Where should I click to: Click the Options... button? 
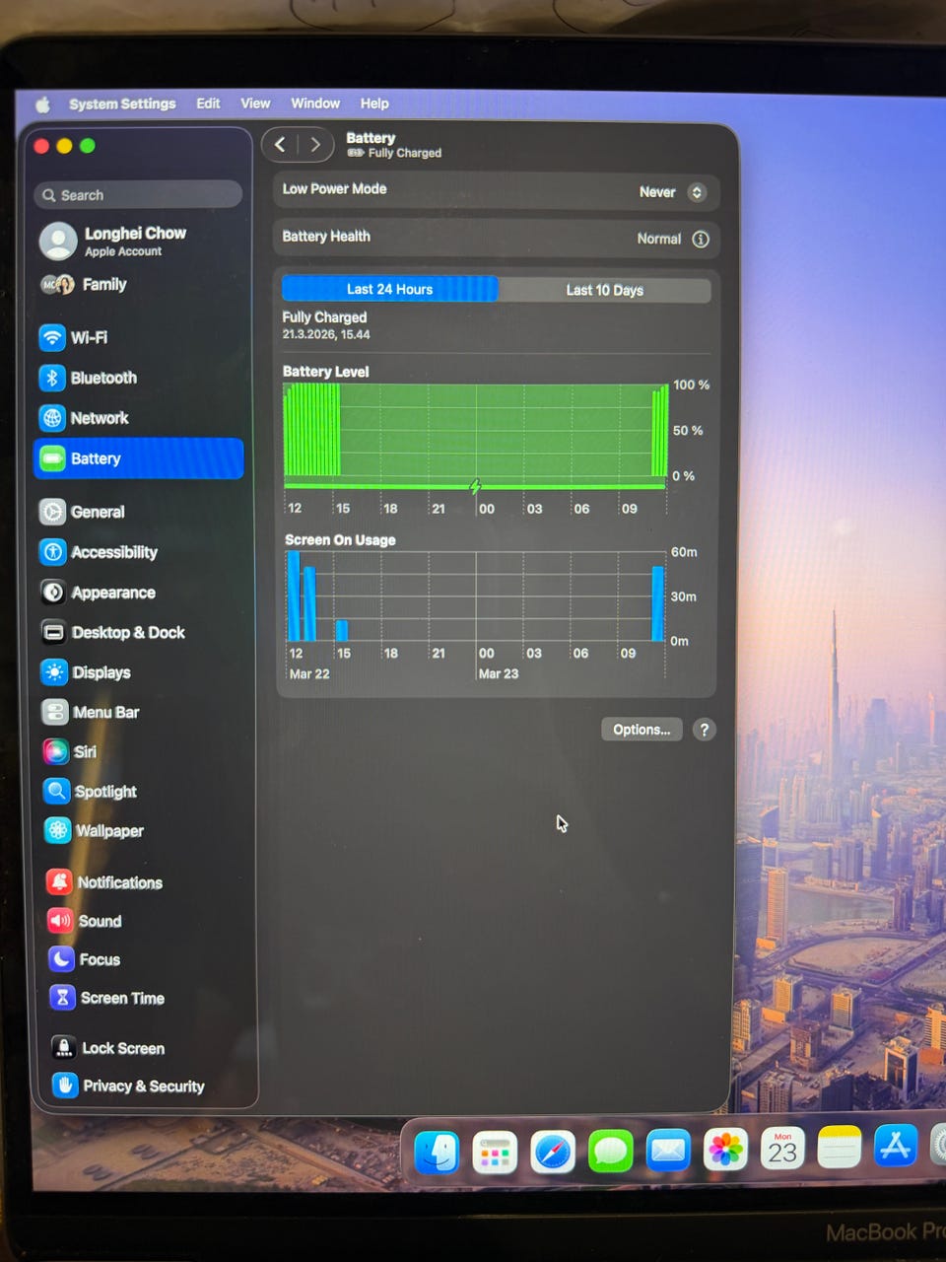[642, 730]
